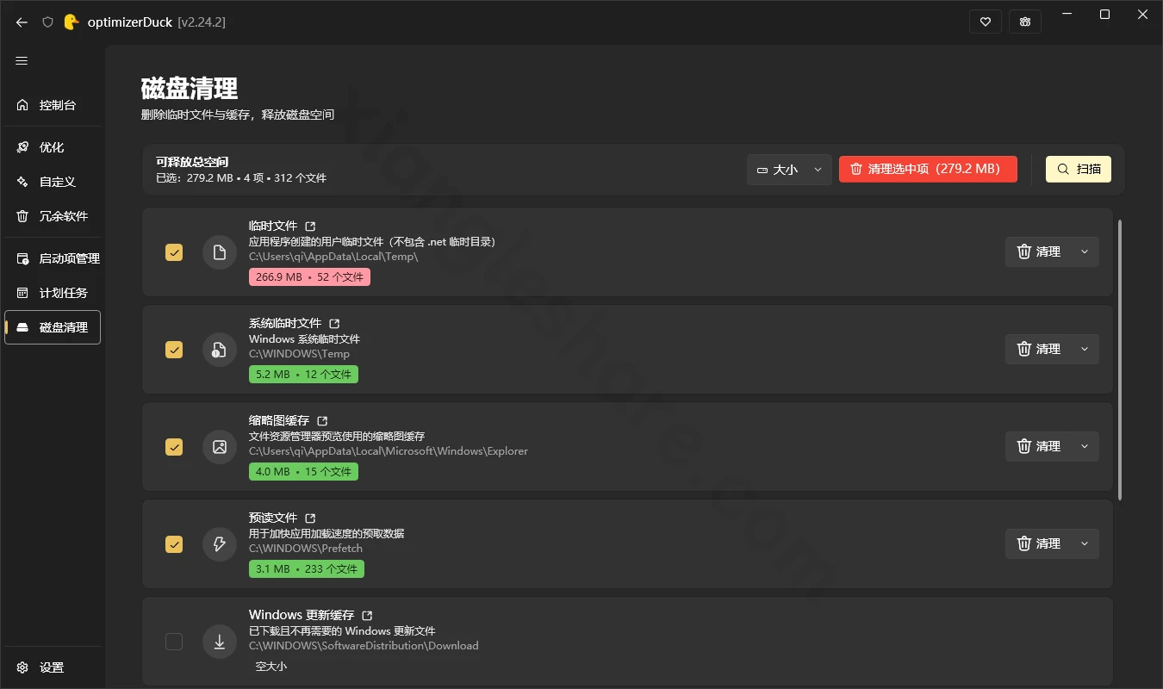Image resolution: width=1163 pixels, height=689 pixels.
Task: Click the 266.9 MB • 52 个文件 badge
Action: click(x=309, y=277)
